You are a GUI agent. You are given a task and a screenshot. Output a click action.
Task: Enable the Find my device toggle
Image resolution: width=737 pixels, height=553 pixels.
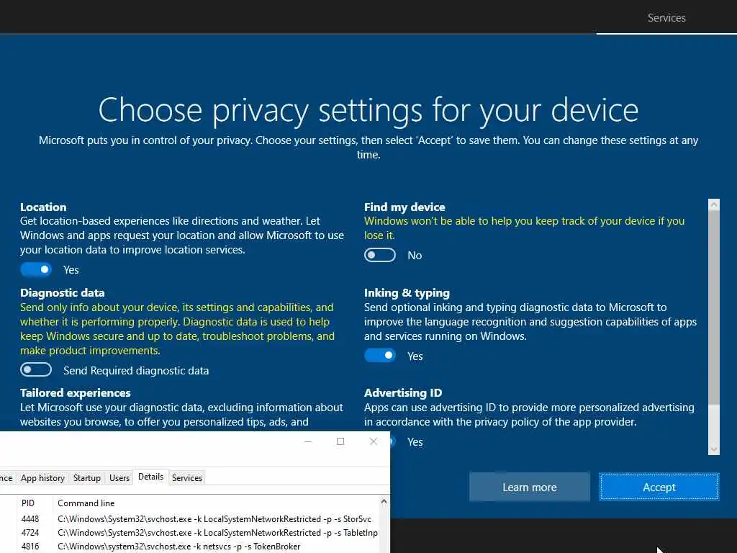(380, 255)
